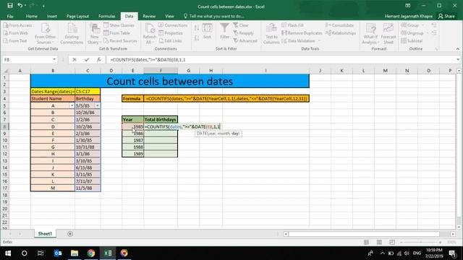This screenshot has height=260, width=463.
Task: Import data From Text
Action: pyautogui.click(x=15, y=40)
